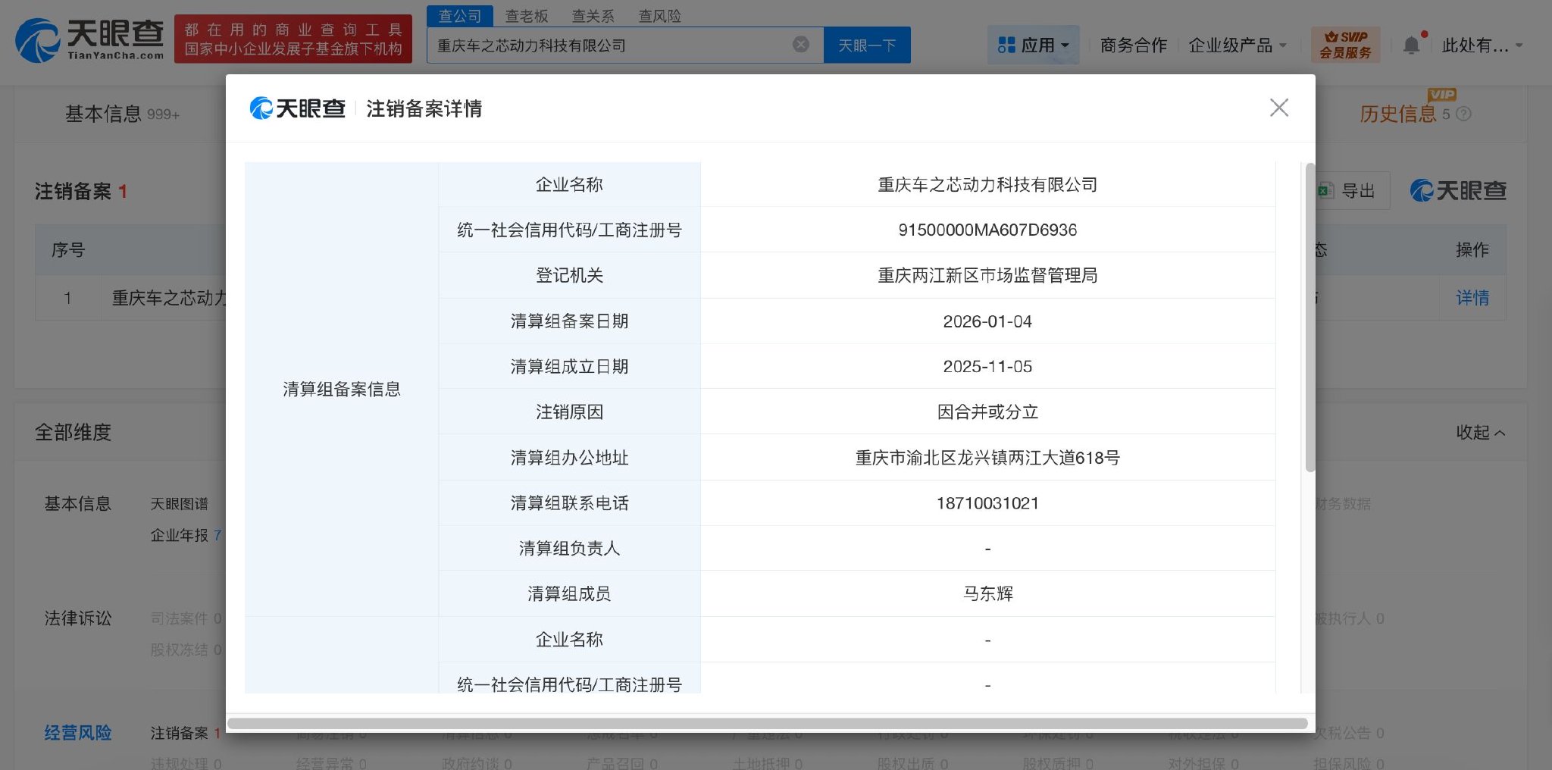This screenshot has width=1552, height=770.
Task: Open the notification bell
Action: pos(1411,45)
